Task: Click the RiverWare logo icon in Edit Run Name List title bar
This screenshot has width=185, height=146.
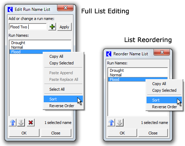Action: 10,9
